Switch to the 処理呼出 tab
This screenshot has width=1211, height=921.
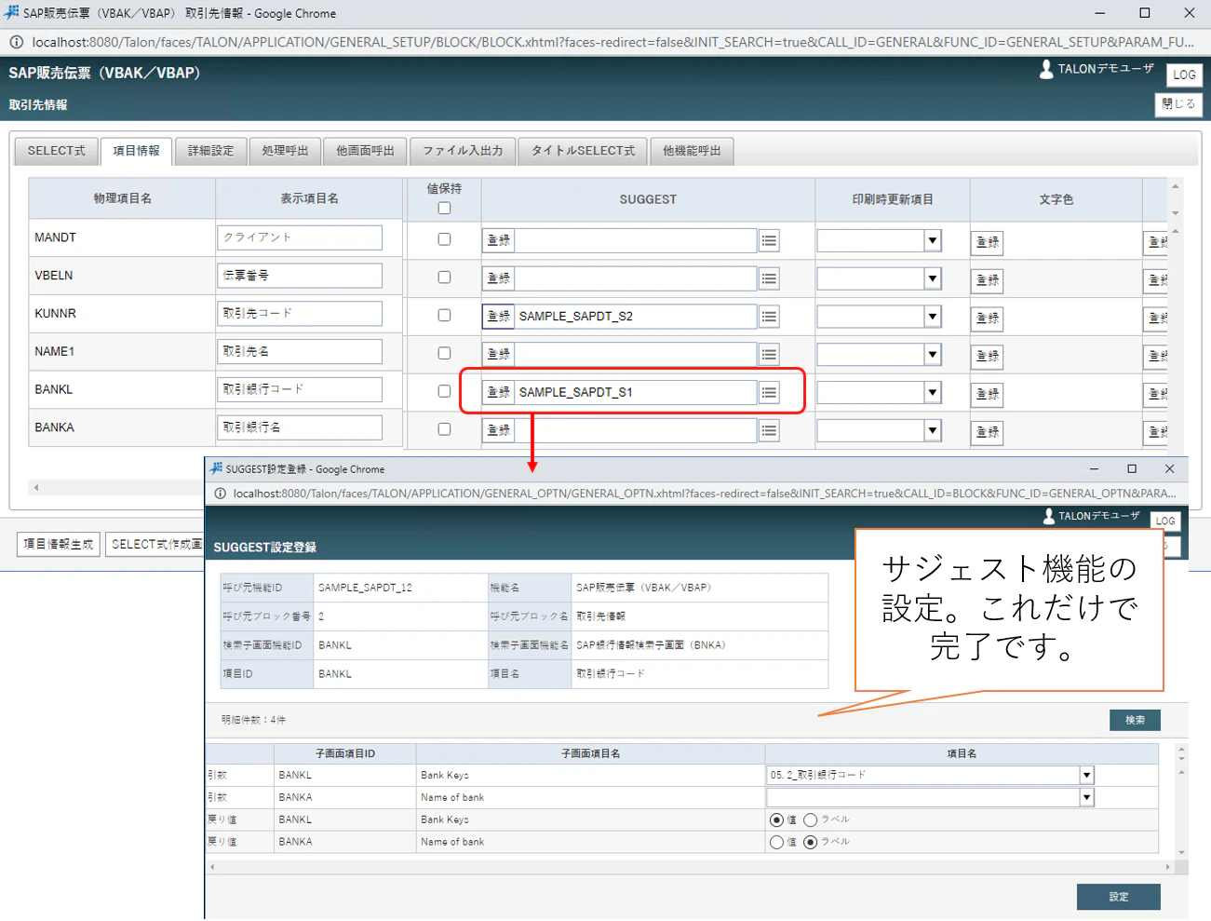tap(285, 151)
